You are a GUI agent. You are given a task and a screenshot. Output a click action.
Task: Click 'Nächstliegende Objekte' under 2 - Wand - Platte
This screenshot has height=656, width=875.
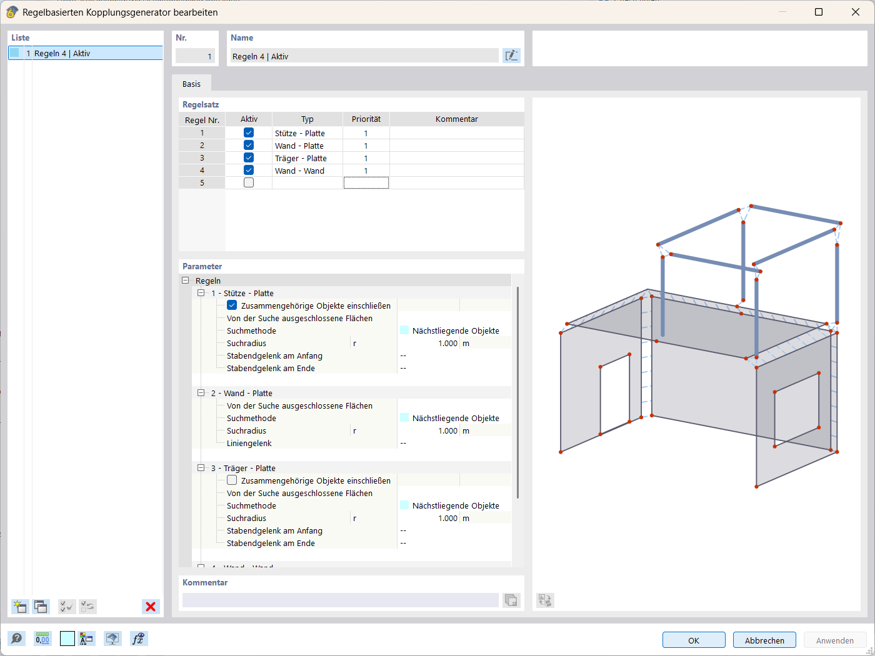click(x=456, y=418)
